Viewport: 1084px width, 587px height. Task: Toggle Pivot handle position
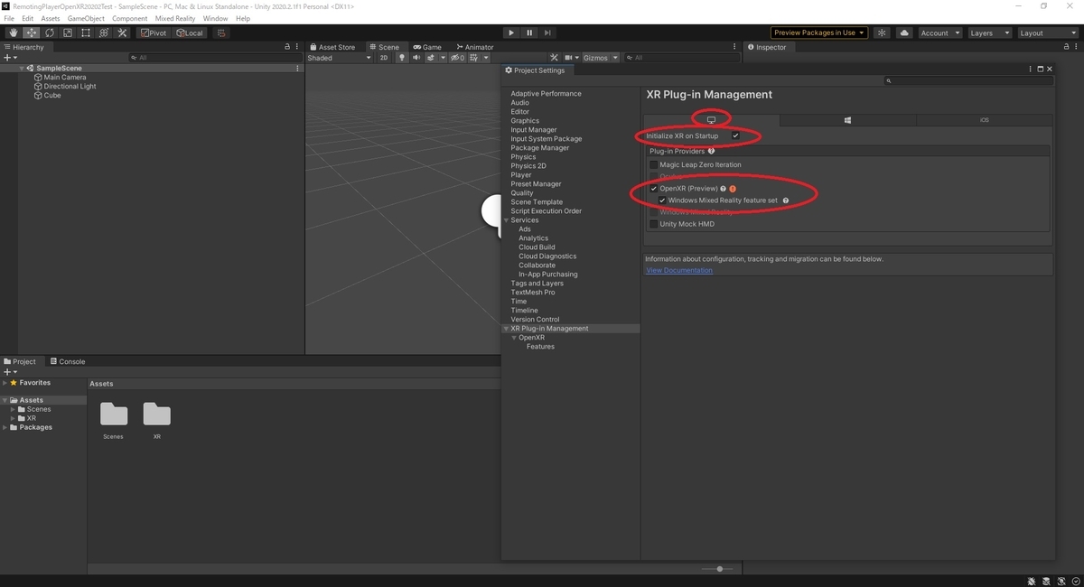pyautogui.click(x=154, y=33)
